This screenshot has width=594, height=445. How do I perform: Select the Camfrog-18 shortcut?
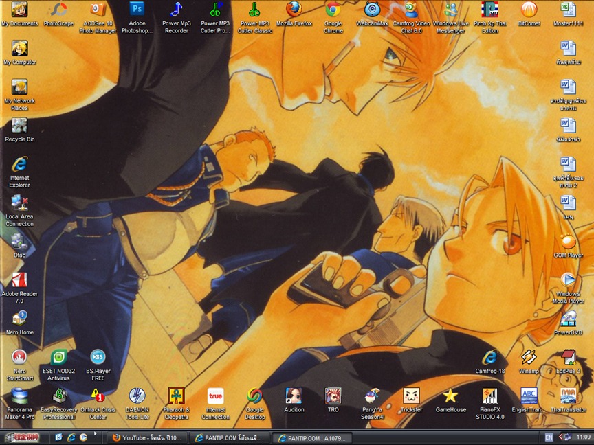(489, 362)
